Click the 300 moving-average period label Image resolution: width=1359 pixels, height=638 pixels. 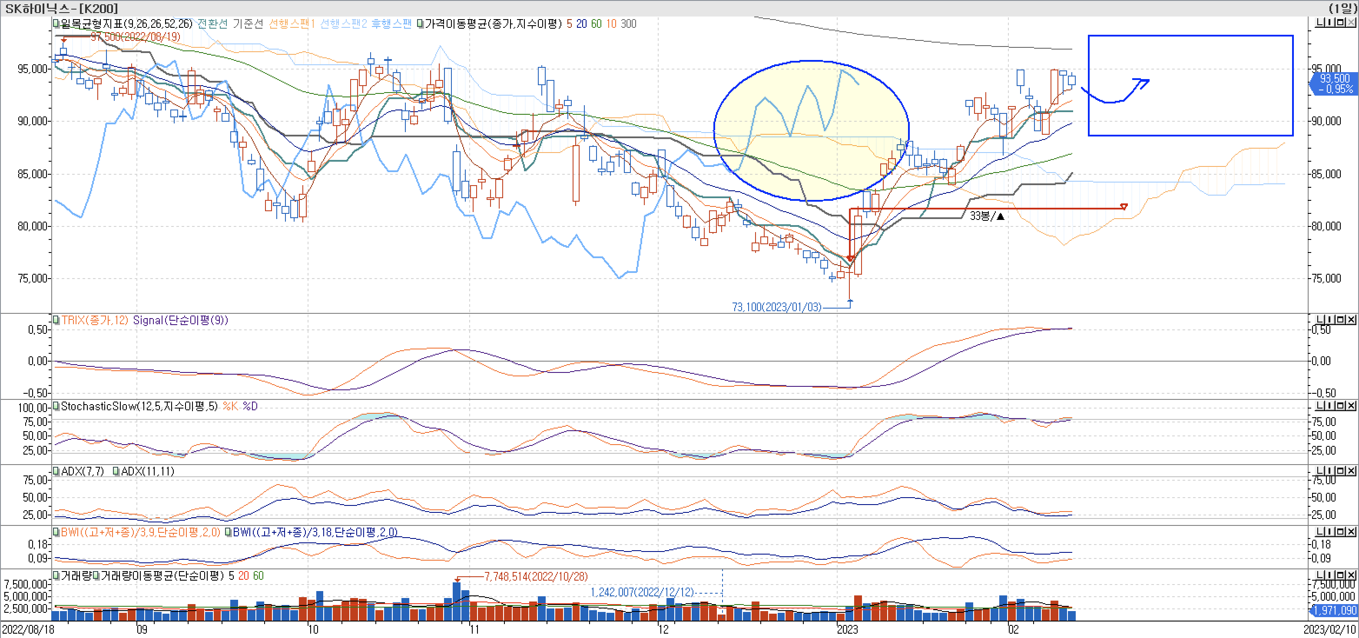click(x=628, y=24)
